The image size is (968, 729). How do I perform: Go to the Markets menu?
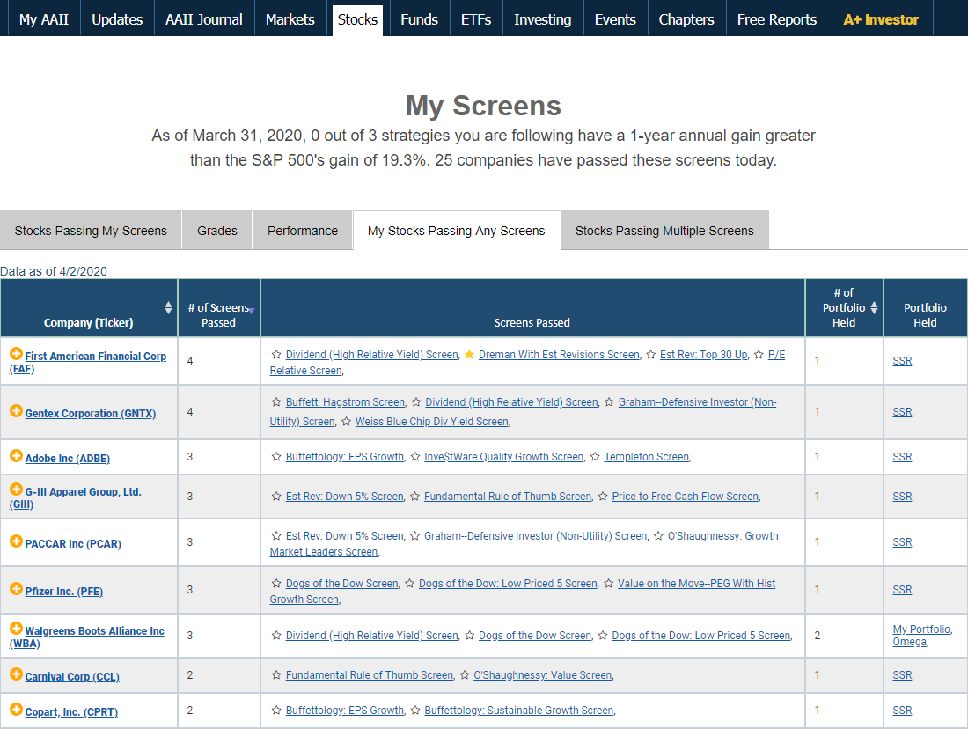[290, 19]
